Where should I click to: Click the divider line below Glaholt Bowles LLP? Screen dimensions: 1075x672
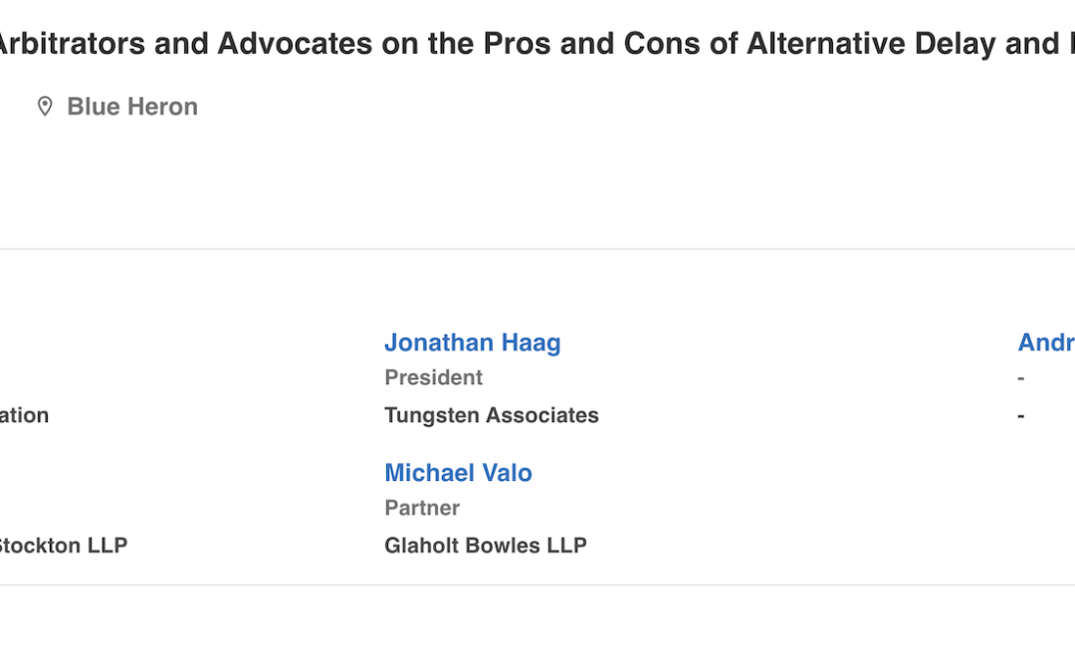click(x=537, y=585)
